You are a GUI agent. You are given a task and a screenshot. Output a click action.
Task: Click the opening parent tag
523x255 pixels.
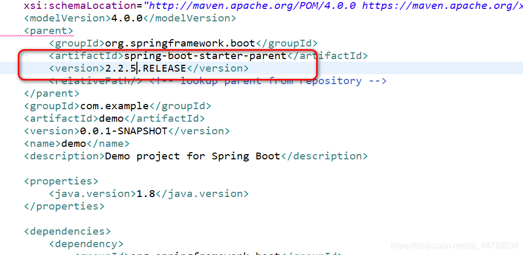point(49,31)
